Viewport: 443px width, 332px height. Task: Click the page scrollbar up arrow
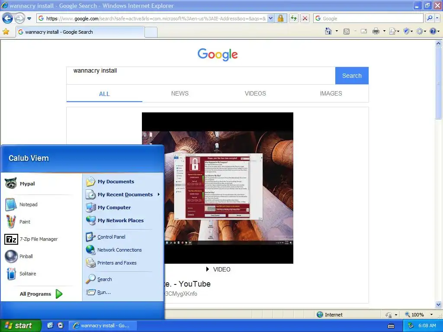438,44
